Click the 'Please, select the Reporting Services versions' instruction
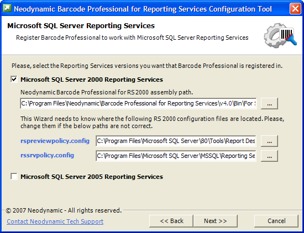The image size is (304, 233). click(147, 66)
